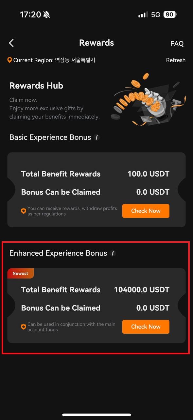Viewport: 193px width, 420px height.
Task: Tap shield icon in Enhanced bonus card
Action: pos(24,327)
